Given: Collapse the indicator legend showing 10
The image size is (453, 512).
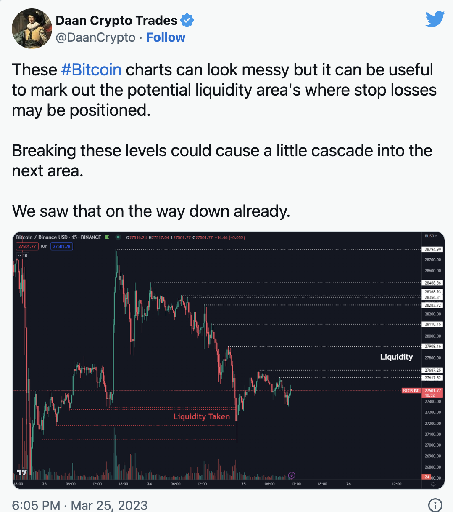Looking at the screenshot, I should (23, 256).
